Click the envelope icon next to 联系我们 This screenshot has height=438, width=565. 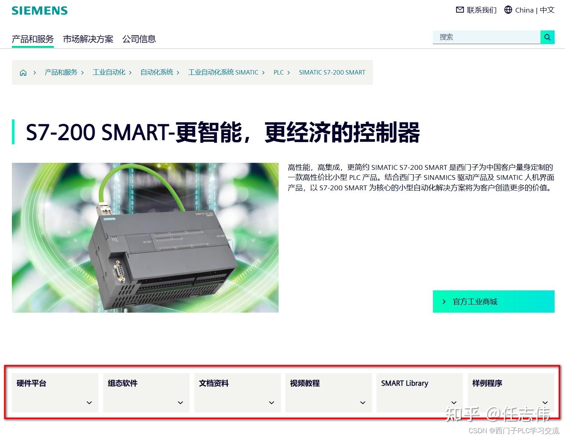click(460, 10)
